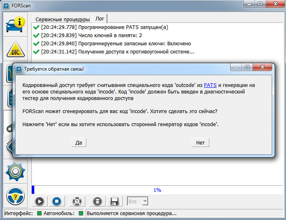Open the steering wheel help section

[x=15, y=197]
